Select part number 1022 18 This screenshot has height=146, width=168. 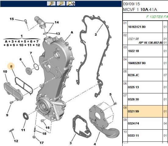(x=133, y=51)
